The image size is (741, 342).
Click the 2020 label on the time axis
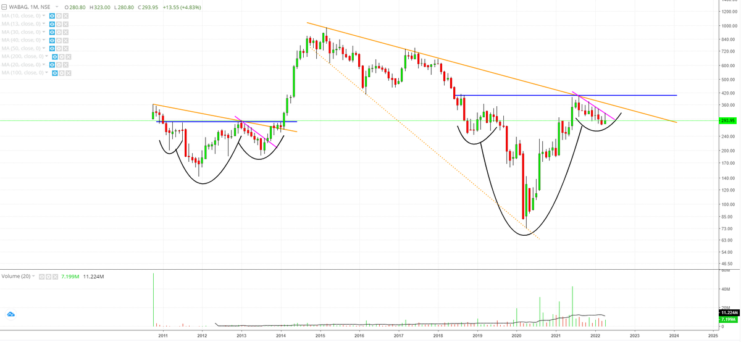517,336
